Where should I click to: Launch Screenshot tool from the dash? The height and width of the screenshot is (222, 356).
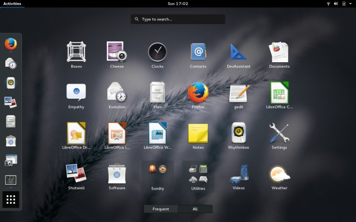coord(10,160)
